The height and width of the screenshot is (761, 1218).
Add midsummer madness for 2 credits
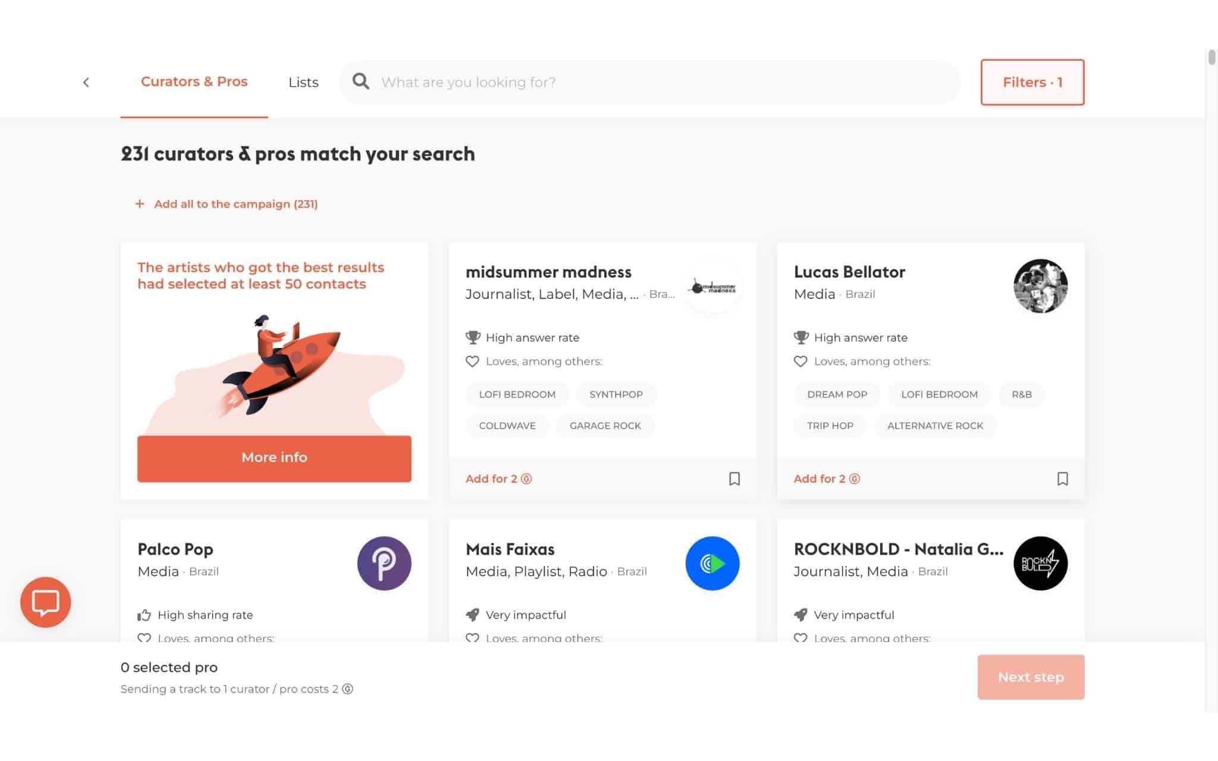click(498, 479)
